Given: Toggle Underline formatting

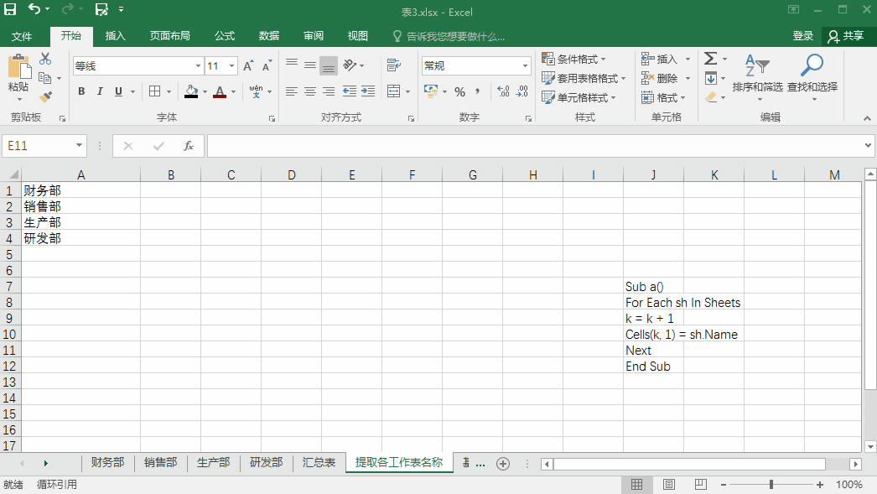Looking at the screenshot, I should point(118,91).
